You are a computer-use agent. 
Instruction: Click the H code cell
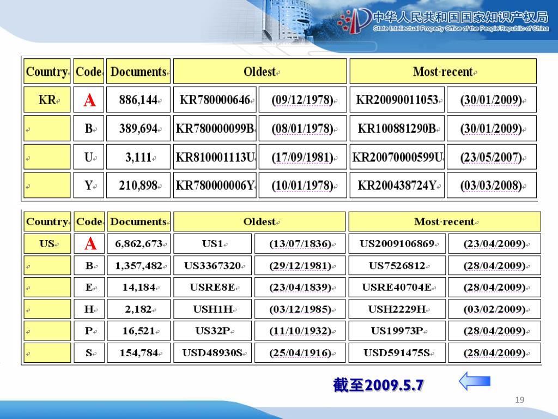(89, 309)
